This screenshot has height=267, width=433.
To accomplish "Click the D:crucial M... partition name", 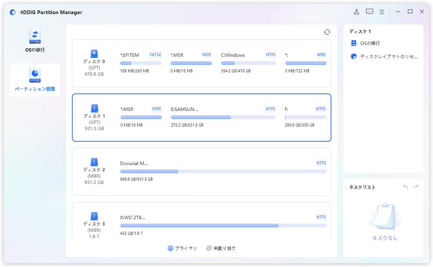I will (x=134, y=163).
